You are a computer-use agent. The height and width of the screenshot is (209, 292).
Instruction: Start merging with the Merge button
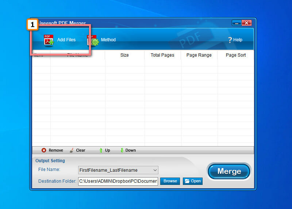click(229, 171)
